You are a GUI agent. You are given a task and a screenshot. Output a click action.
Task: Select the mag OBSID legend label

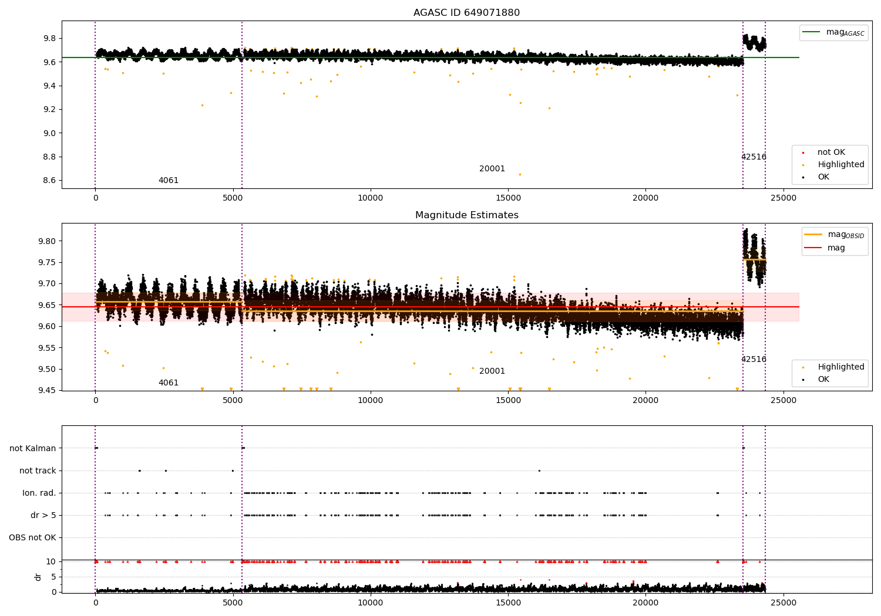point(846,235)
